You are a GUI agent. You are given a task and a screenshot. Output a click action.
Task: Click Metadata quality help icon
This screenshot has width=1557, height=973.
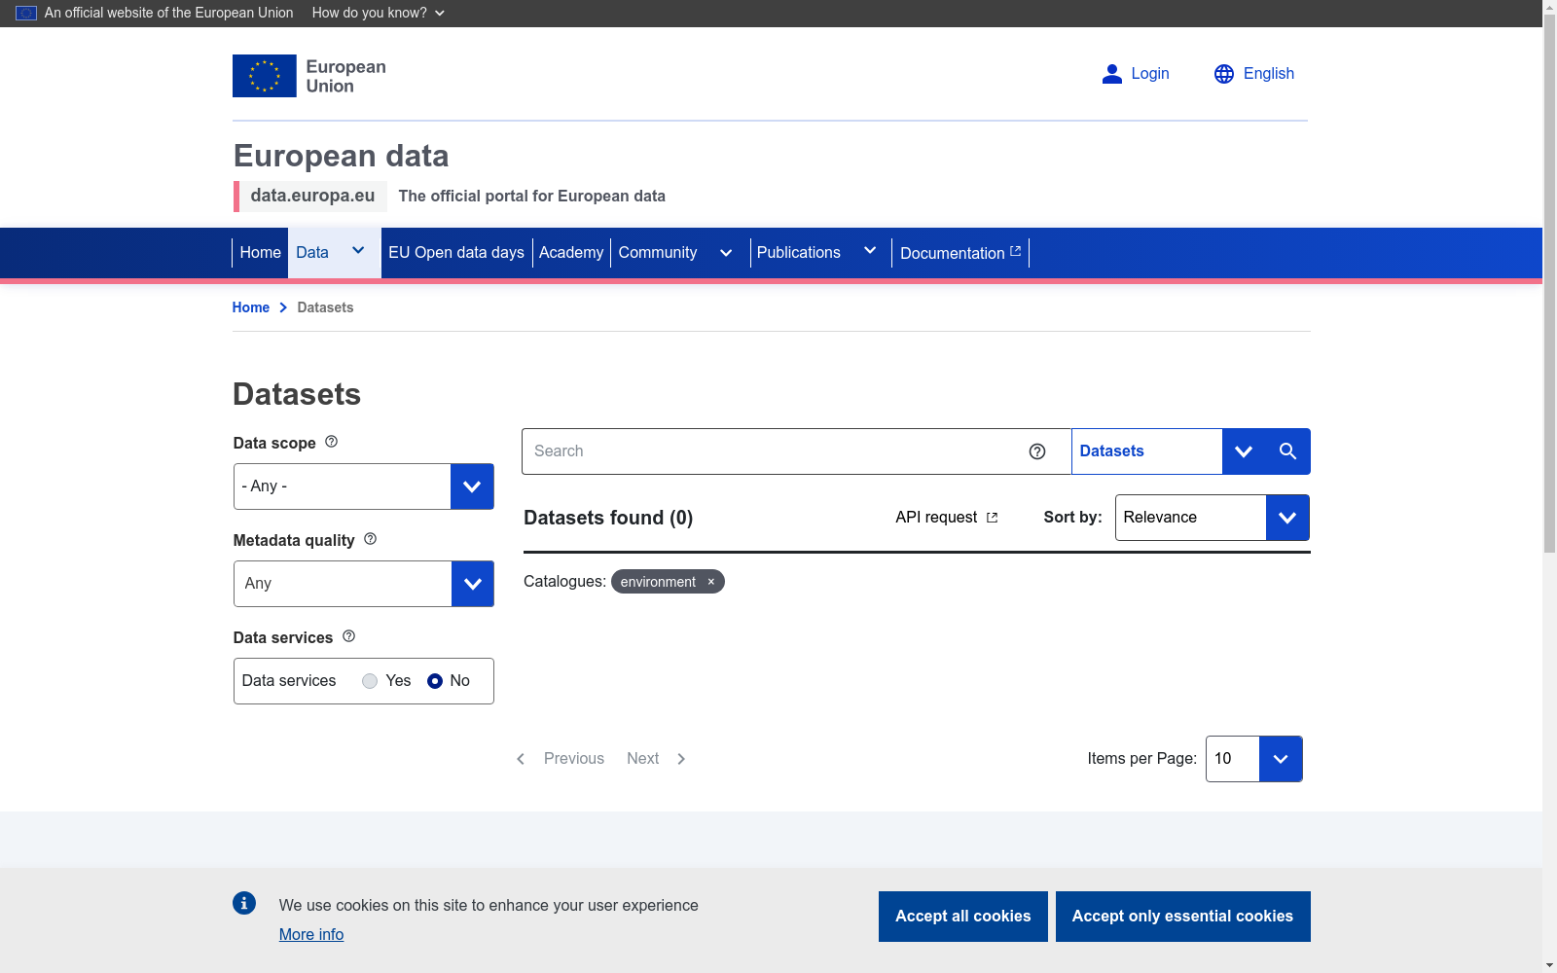click(370, 539)
